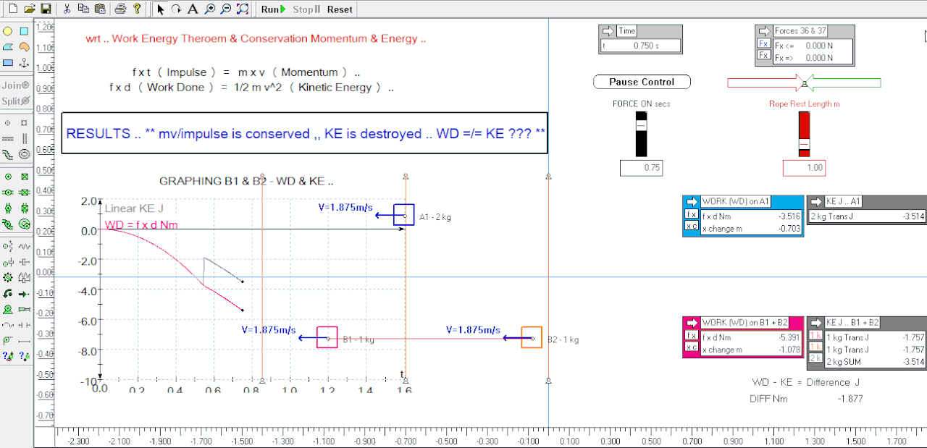Select the Rod tool

(24, 340)
